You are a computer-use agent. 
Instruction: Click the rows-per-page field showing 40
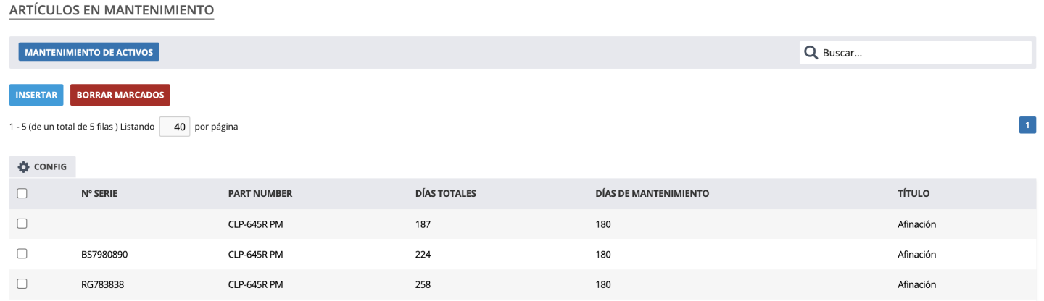(175, 127)
